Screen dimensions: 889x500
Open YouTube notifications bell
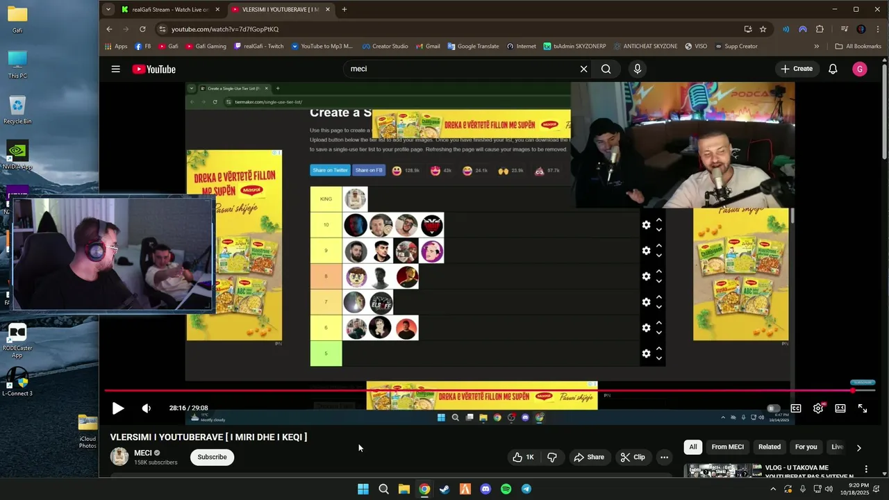(833, 69)
